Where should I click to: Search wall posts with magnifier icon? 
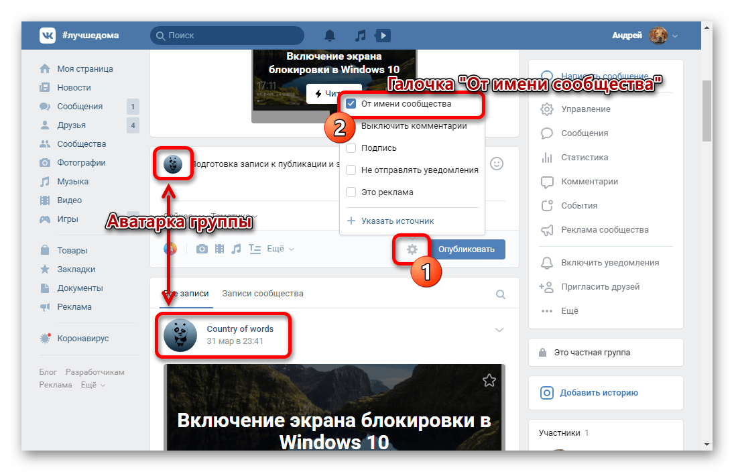pyautogui.click(x=501, y=294)
